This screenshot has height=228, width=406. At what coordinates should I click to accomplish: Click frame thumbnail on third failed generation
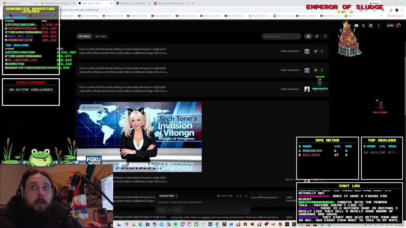coord(307,89)
